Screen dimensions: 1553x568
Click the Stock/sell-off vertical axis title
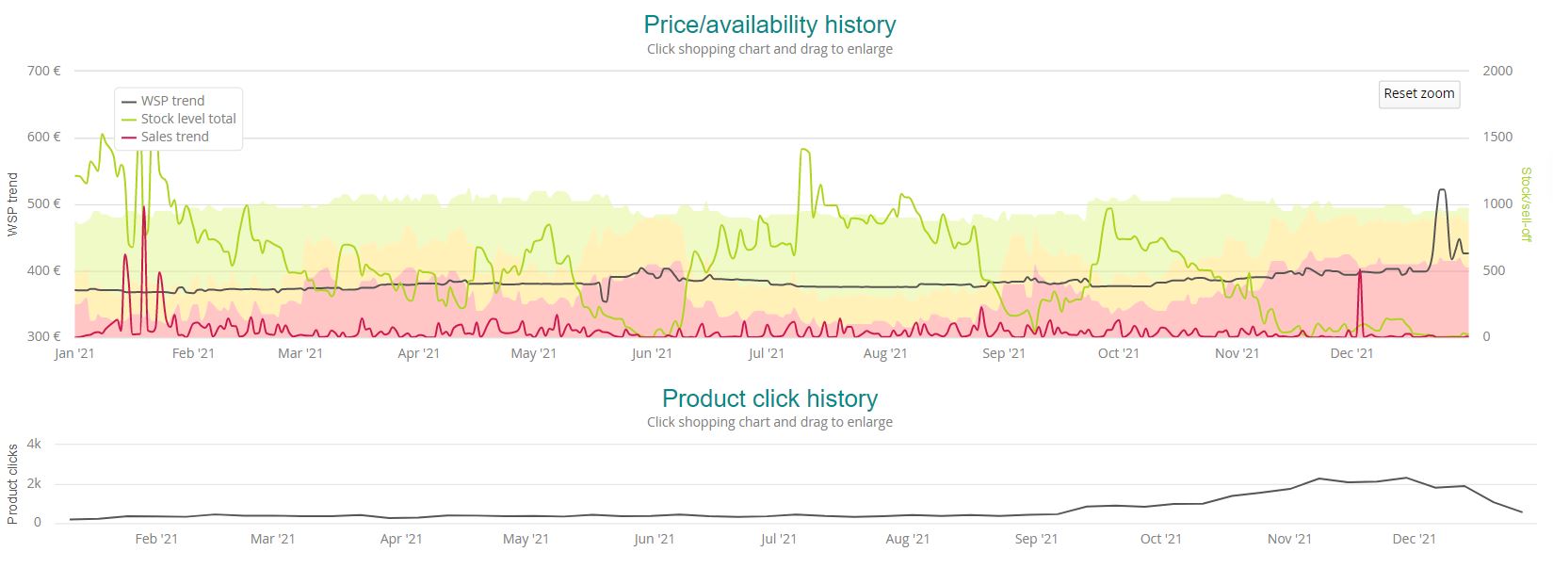pyautogui.click(x=1526, y=203)
